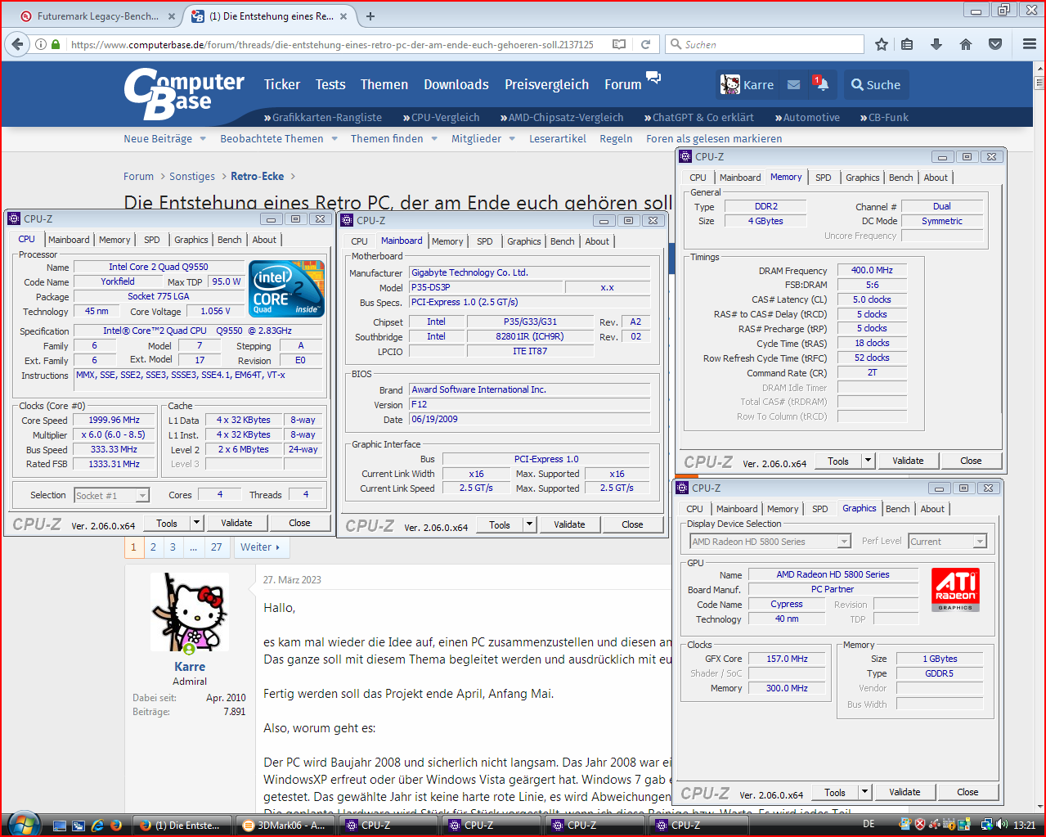Open the downloads arrow icon
Screen dimensions: 1046x837
coord(936,44)
